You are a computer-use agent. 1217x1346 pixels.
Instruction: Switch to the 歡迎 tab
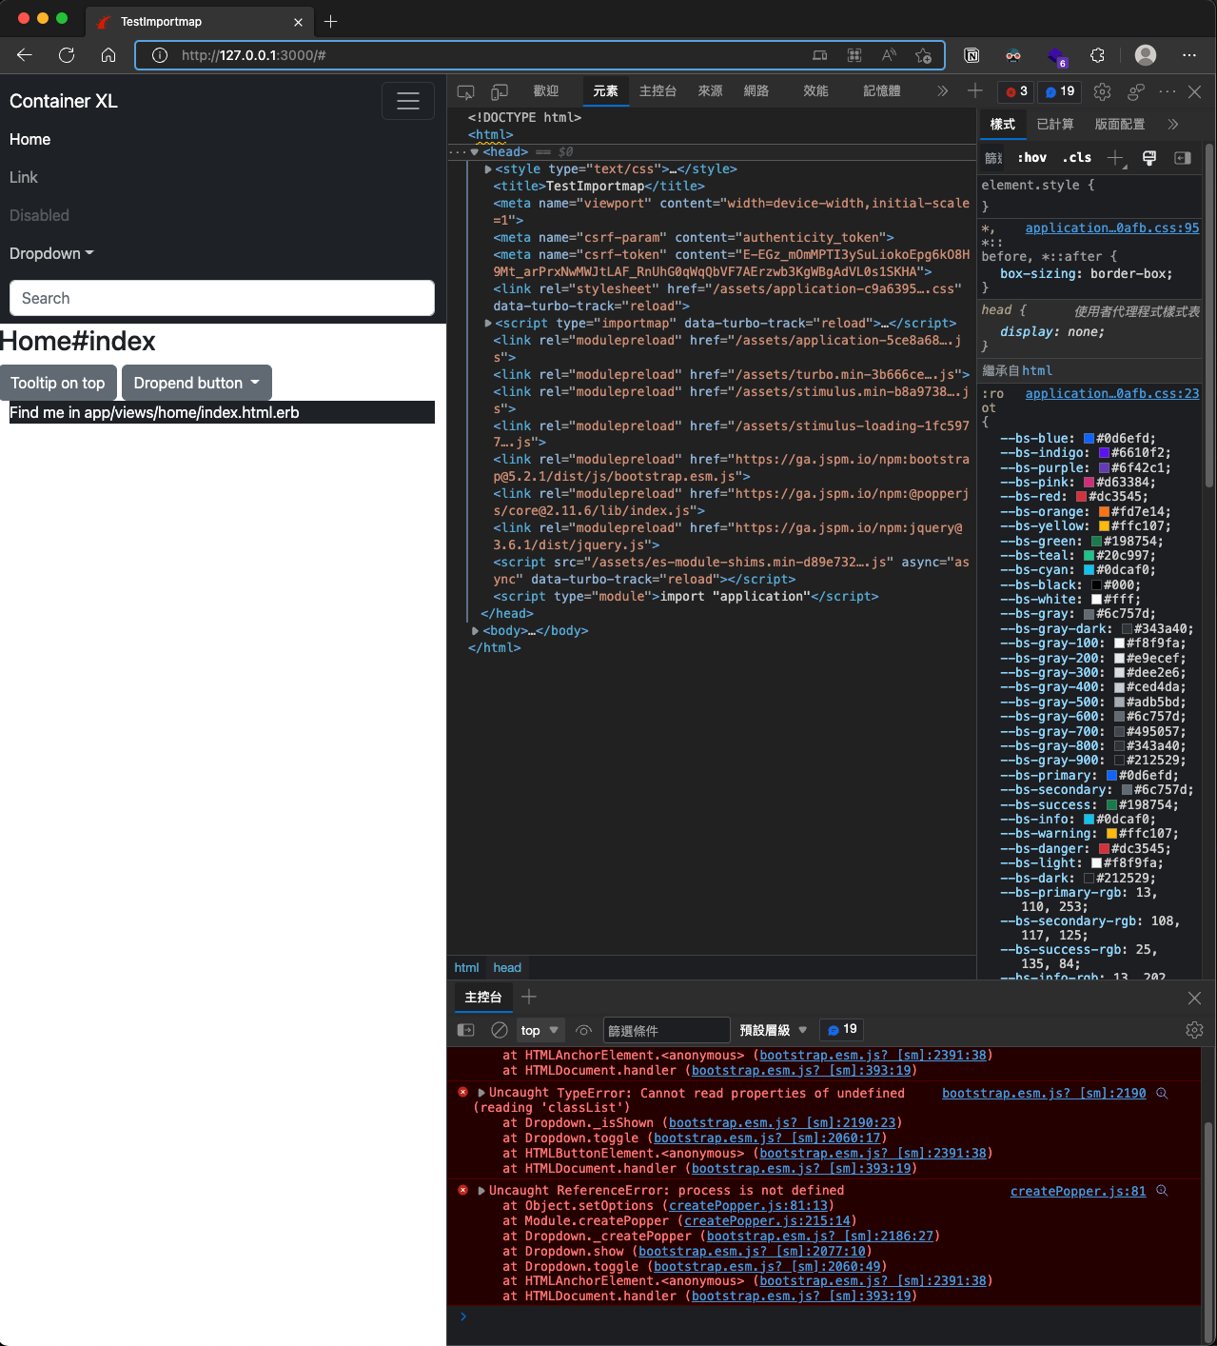(546, 91)
